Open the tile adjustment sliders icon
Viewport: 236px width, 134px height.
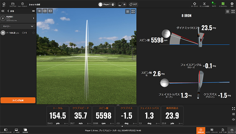[x=233, y=114]
